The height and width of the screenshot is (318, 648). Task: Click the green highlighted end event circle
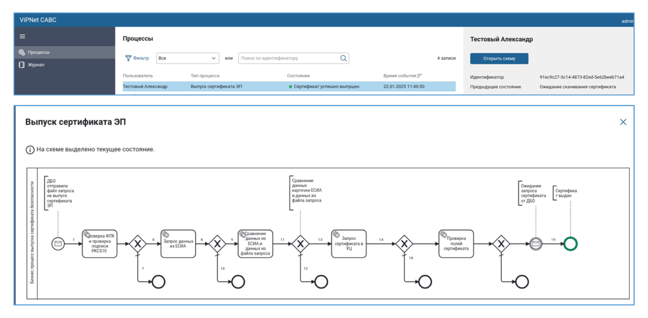coord(570,244)
